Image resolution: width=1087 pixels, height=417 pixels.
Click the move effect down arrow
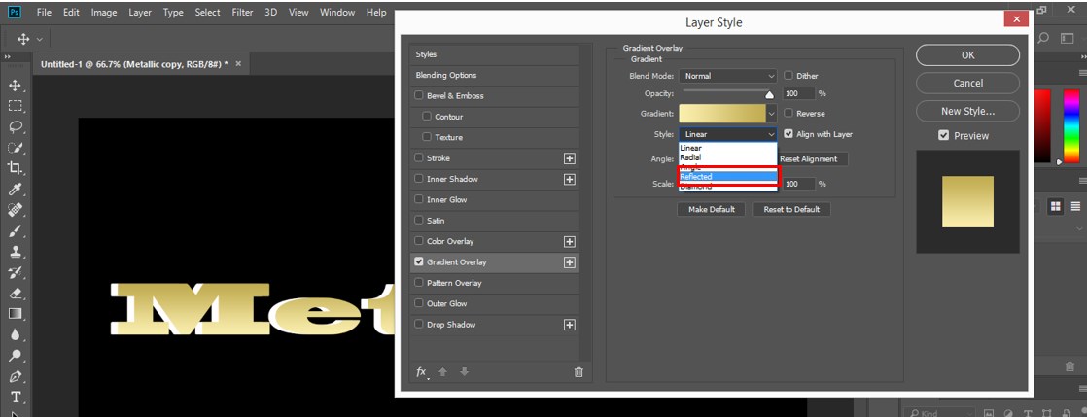coord(465,372)
